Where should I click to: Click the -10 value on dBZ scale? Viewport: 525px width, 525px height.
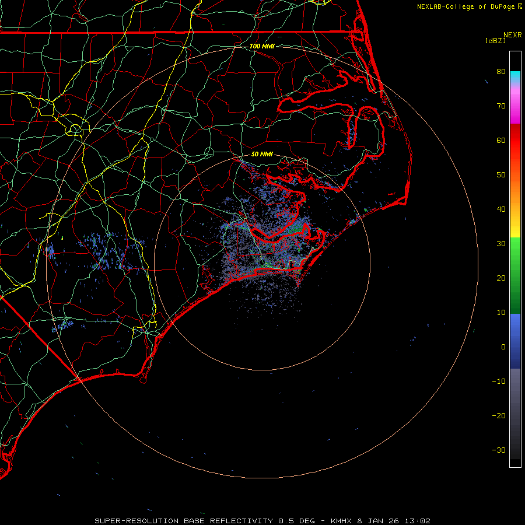[499, 381]
